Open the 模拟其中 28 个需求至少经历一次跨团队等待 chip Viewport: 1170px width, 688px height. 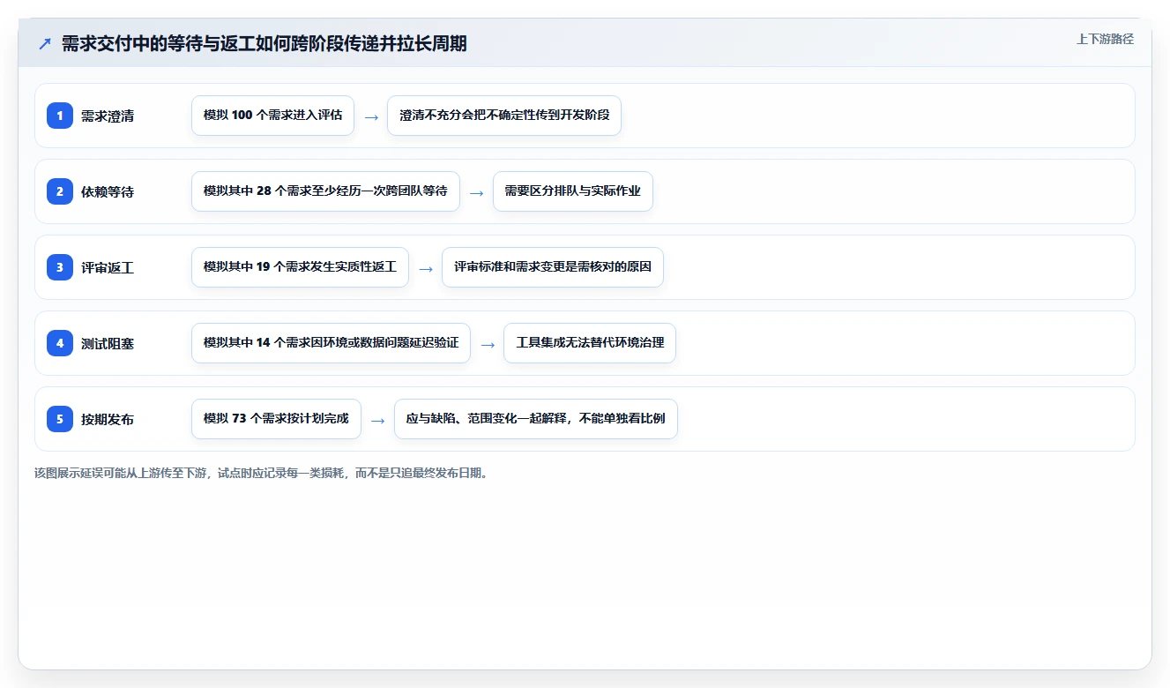(x=325, y=191)
